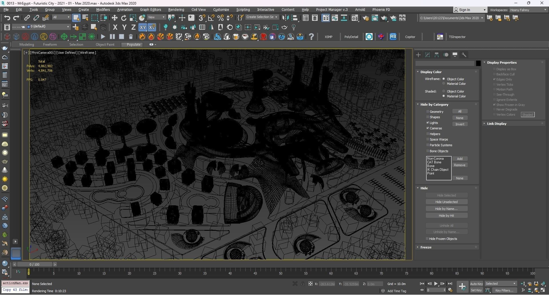Open the Rendering menu
The width and height of the screenshot is (549, 297).
(x=176, y=10)
